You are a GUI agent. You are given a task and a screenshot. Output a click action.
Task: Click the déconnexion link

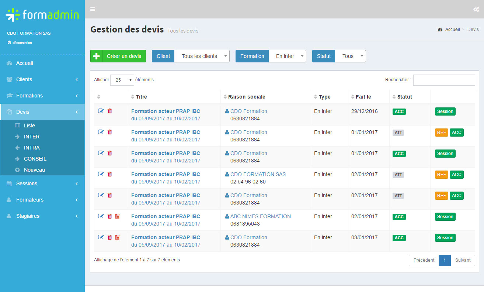[22, 42]
